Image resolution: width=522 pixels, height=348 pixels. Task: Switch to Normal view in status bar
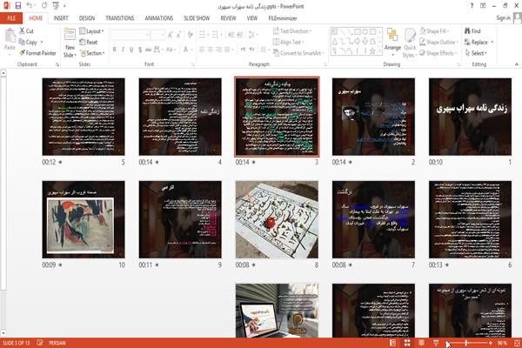393,343
